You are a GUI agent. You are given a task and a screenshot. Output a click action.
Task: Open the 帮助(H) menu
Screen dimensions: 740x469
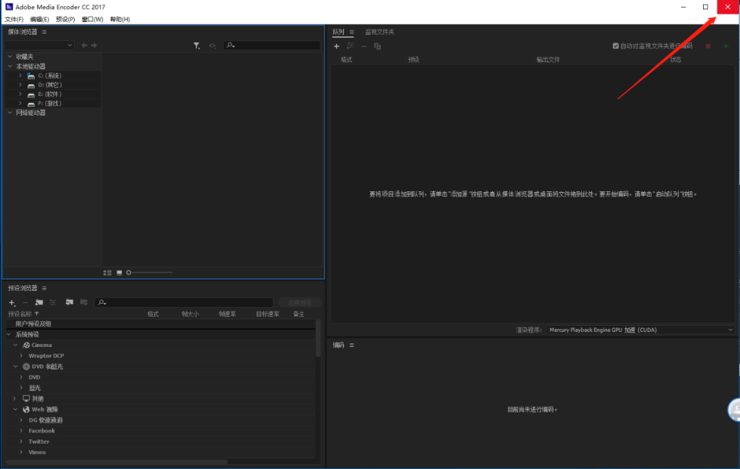[x=120, y=19]
